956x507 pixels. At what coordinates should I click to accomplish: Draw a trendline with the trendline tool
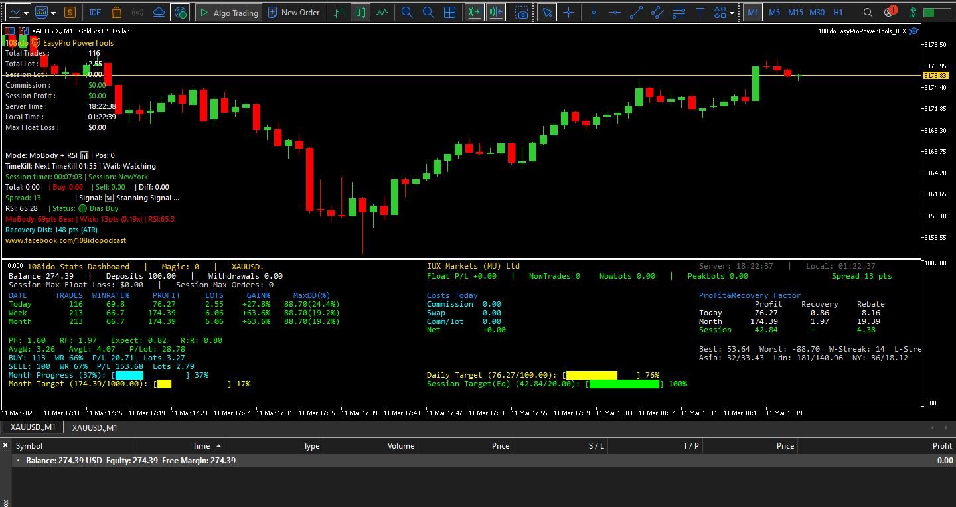tap(636, 12)
